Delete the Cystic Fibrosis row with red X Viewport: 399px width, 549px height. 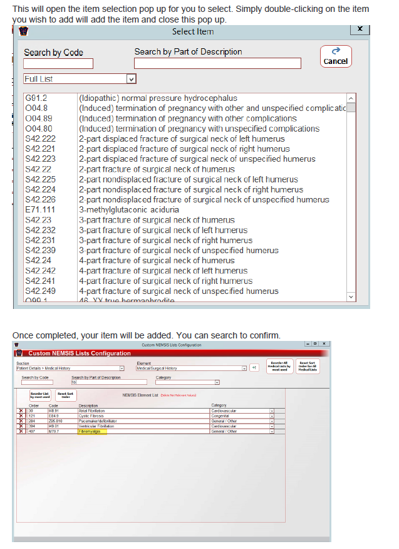[21, 416]
